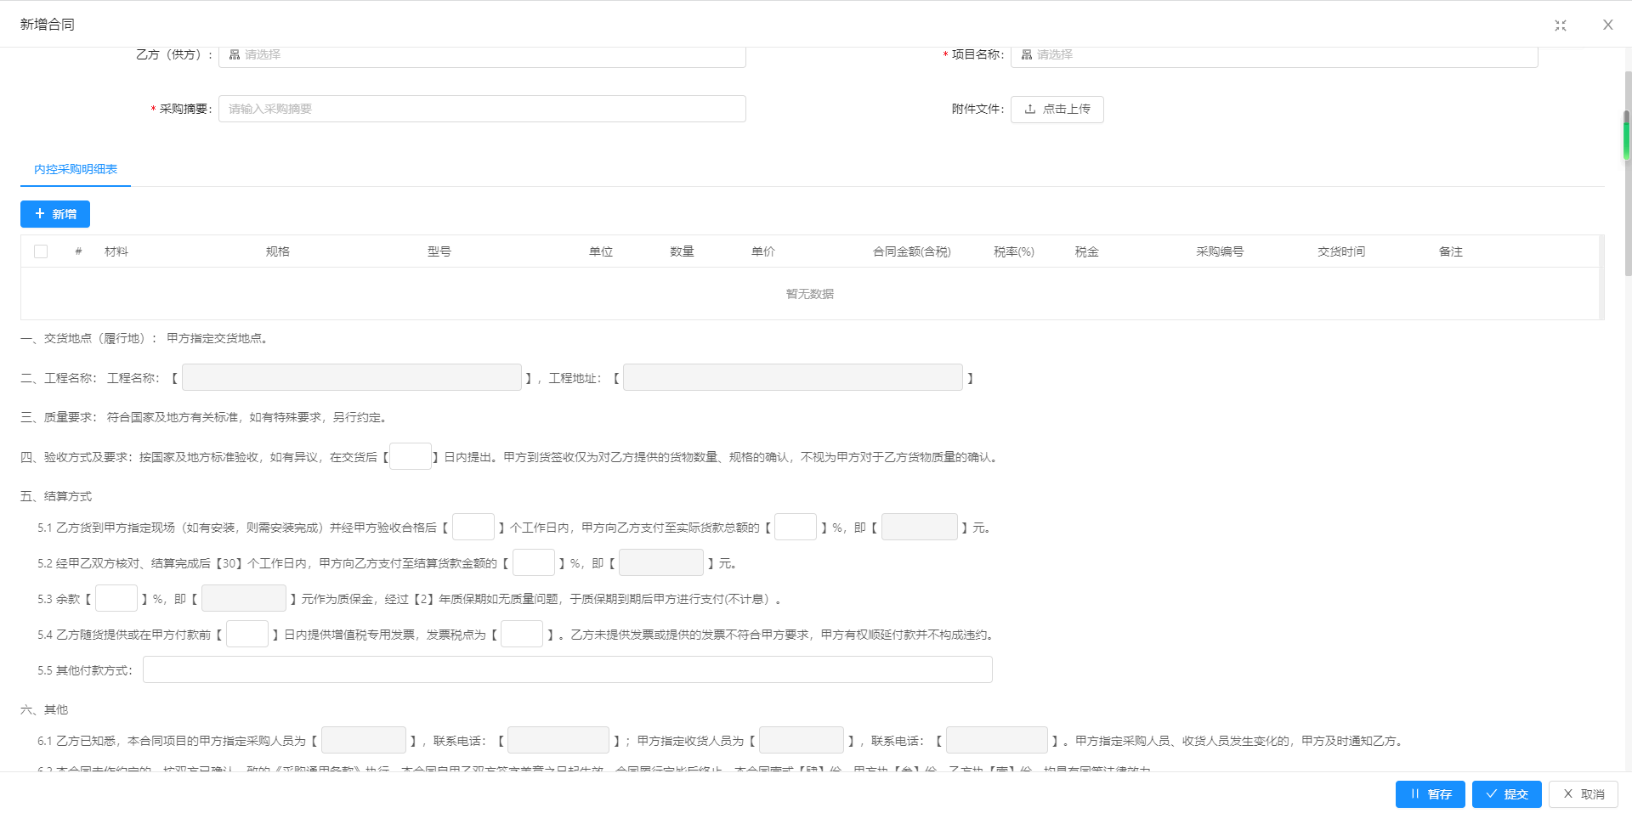1632x813 pixels.
Task: Click the 采购编号 column header
Action: (x=1220, y=251)
